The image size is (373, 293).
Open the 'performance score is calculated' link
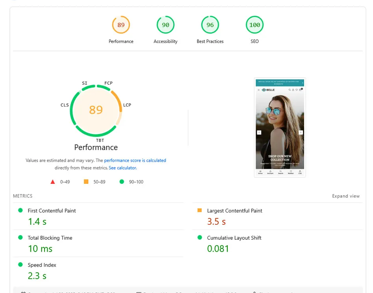coord(135,160)
